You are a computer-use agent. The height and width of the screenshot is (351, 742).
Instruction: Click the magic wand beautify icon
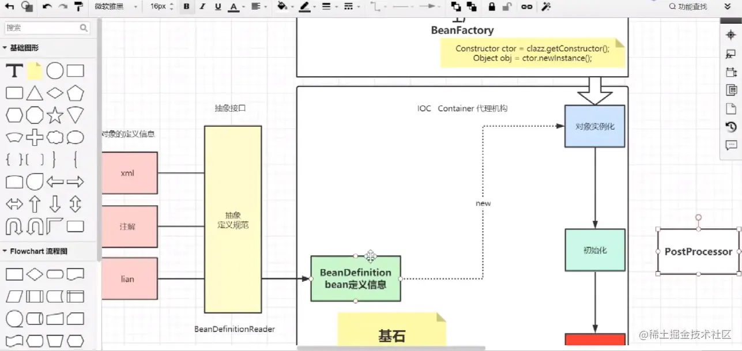(x=546, y=6)
